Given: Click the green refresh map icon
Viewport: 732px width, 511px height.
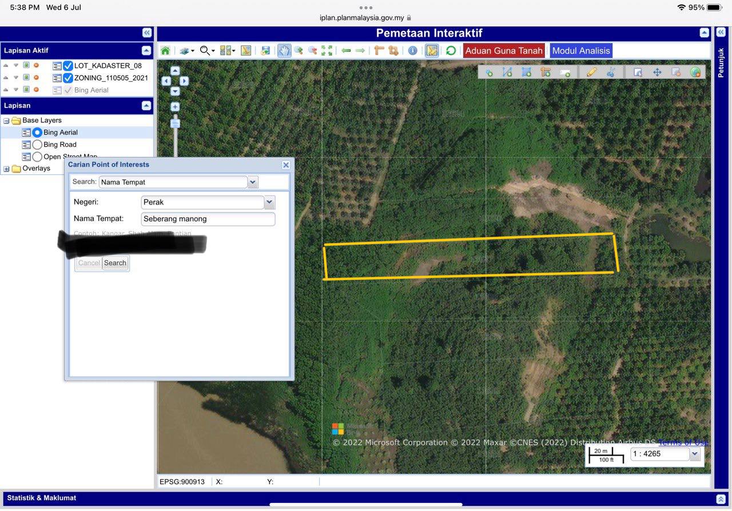Looking at the screenshot, I should pos(451,51).
